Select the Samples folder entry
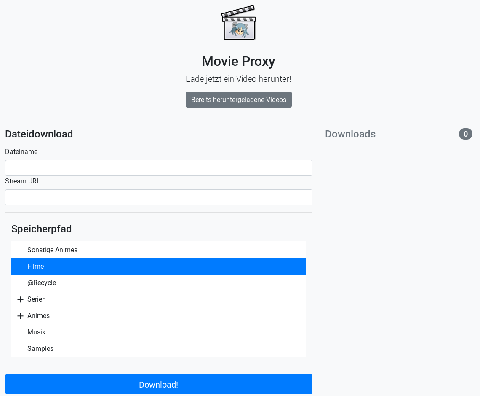Screen dimensions: 480x396 coord(159,349)
